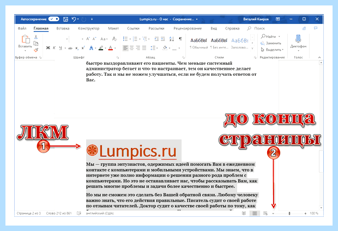Click the text highlight color marker
This screenshot has height=231, width=338.
(101, 48)
